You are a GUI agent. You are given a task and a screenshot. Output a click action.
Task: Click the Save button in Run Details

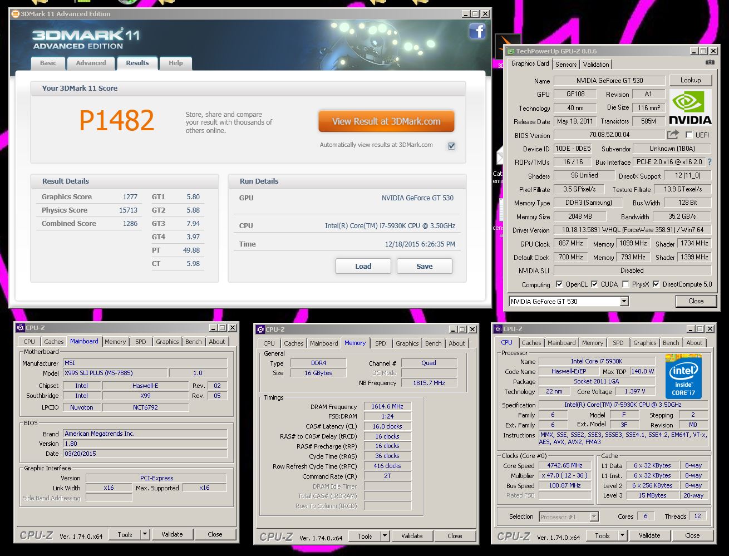[425, 266]
